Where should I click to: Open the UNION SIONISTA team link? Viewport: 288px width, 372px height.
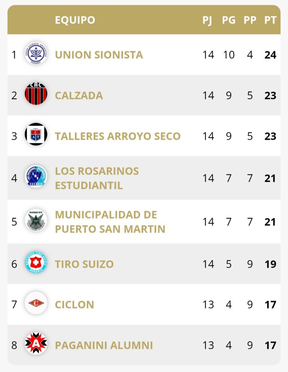tap(99, 55)
